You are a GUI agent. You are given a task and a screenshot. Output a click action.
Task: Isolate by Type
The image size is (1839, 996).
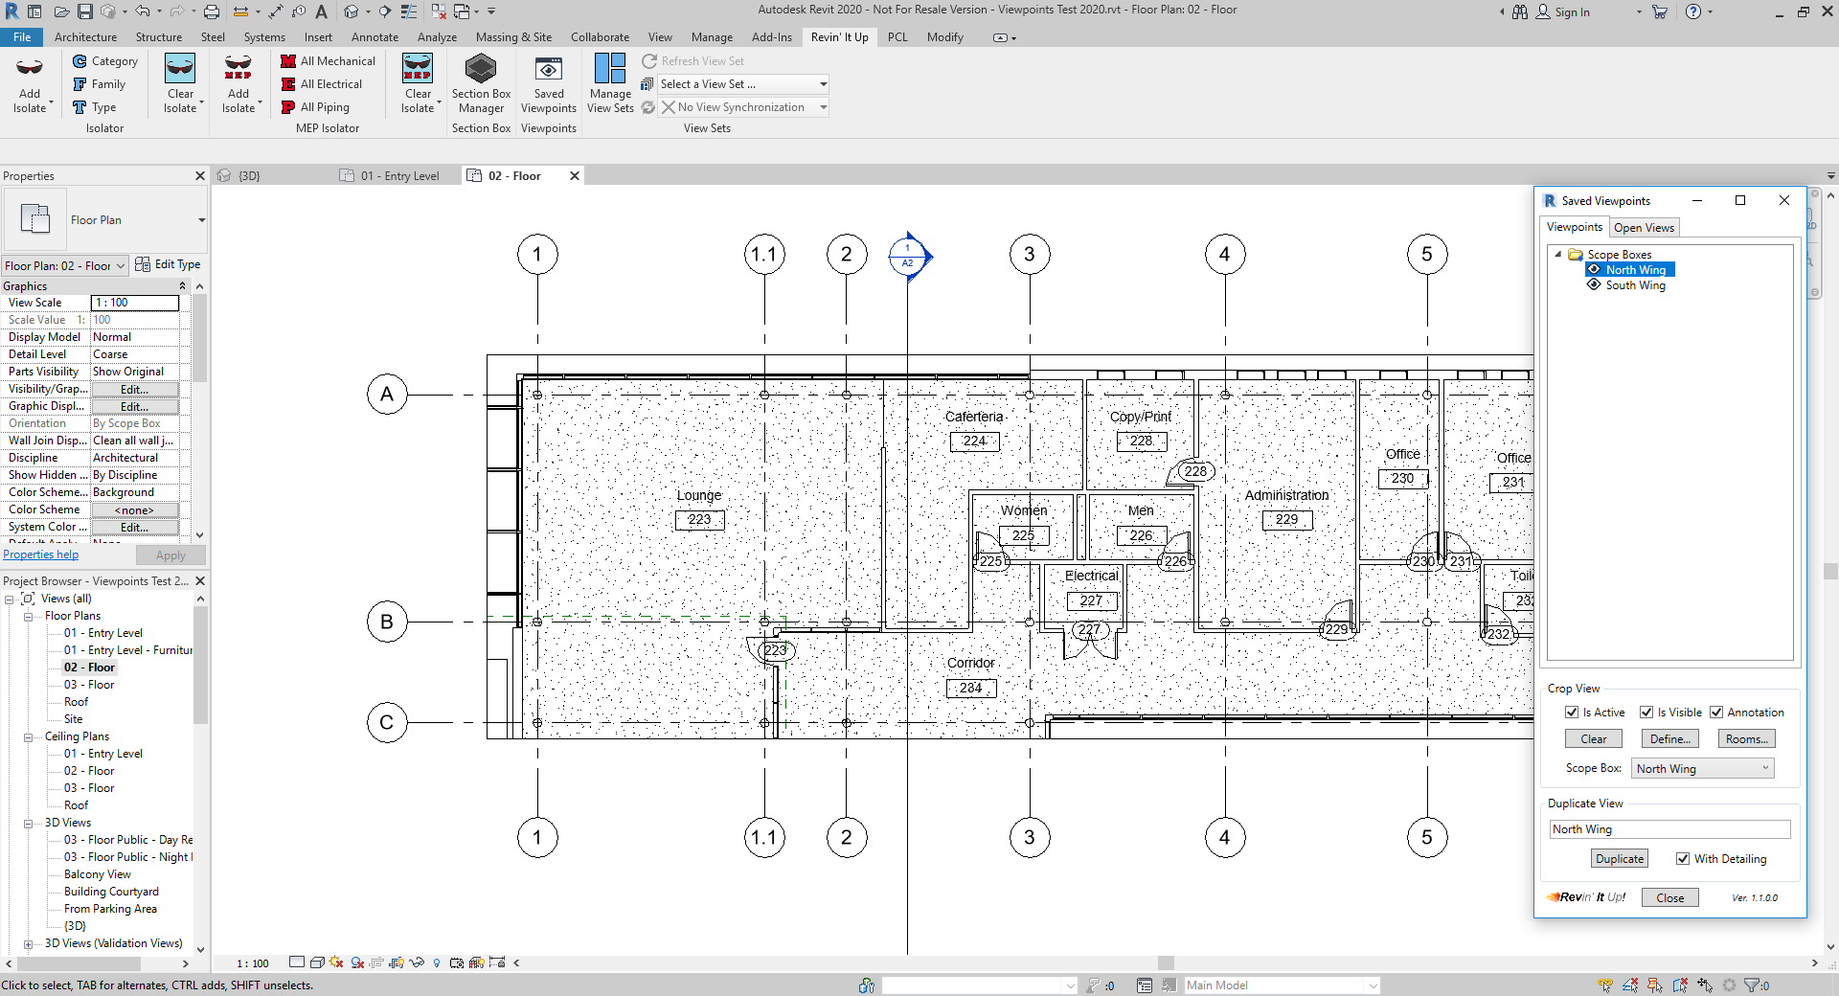pos(95,107)
